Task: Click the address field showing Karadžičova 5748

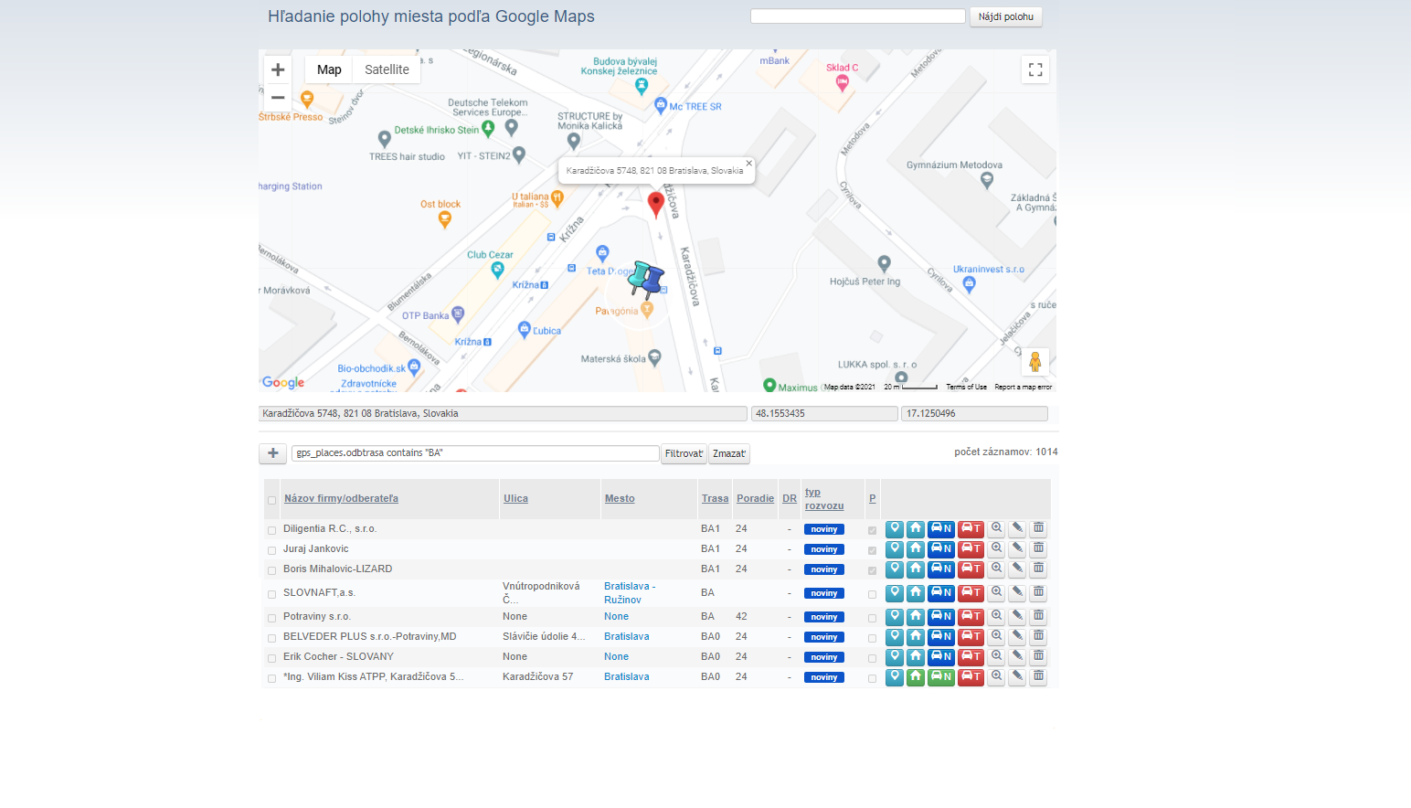Action: [503, 414]
